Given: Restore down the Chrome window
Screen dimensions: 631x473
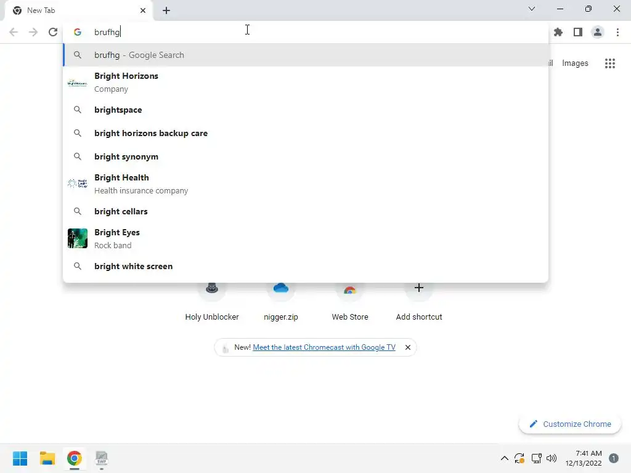Looking at the screenshot, I should [588, 9].
